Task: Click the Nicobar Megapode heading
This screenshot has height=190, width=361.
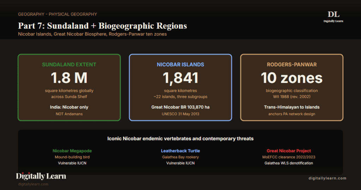Action: 72,151
